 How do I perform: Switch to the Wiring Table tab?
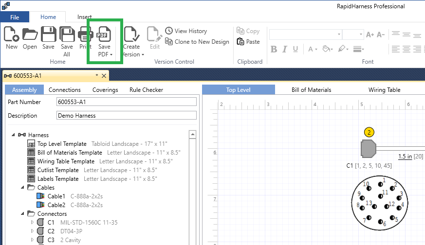point(384,89)
